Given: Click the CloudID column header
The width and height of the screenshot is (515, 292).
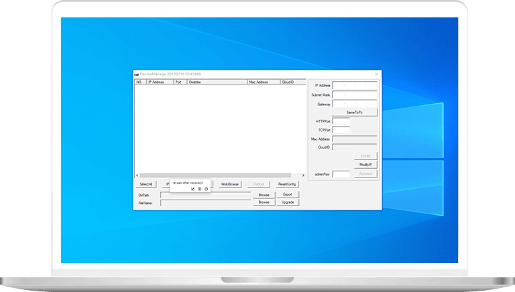Looking at the screenshot, I should click(293, 82).
